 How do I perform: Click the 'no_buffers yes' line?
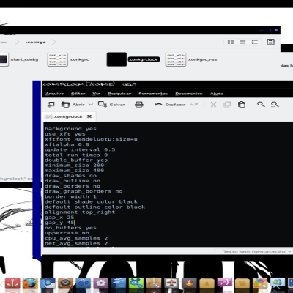click(x=70, y=228)
